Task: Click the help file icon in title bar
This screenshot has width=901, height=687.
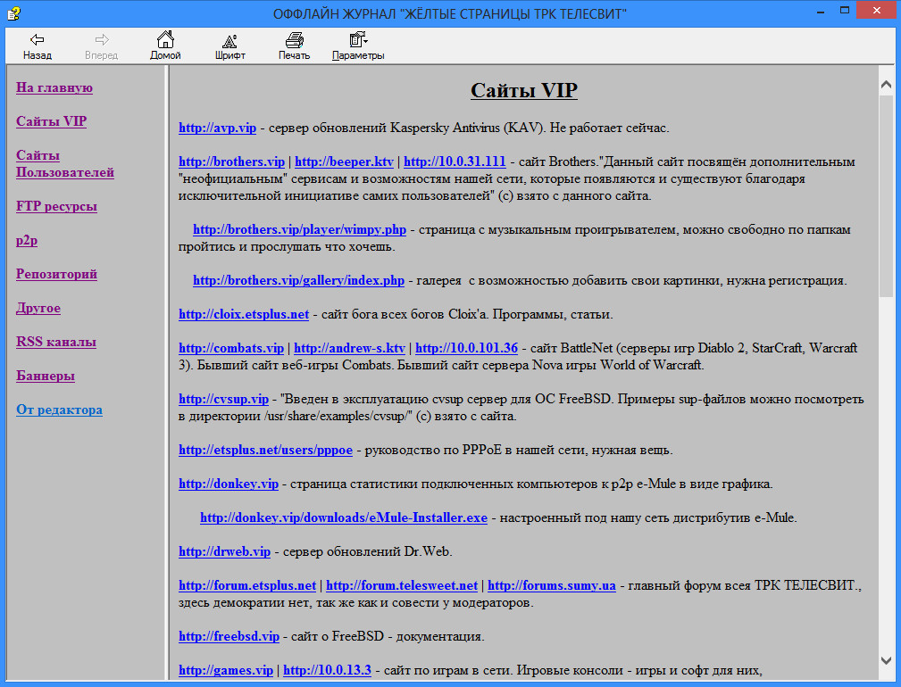Action: [x=13, y=13]
